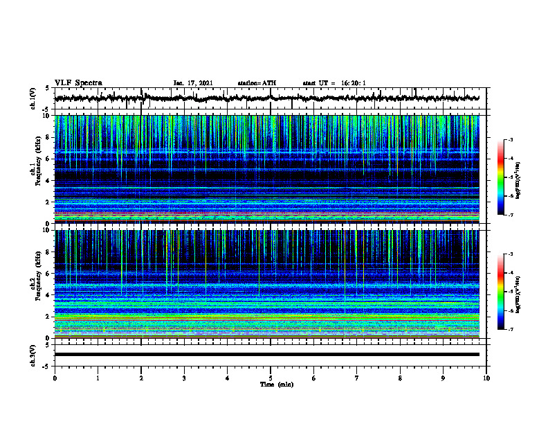Click time axis tick label "8"
Image resolution: width=548 pixels, height=424 pixels.
pyautogui.click(x=400, y=378)
